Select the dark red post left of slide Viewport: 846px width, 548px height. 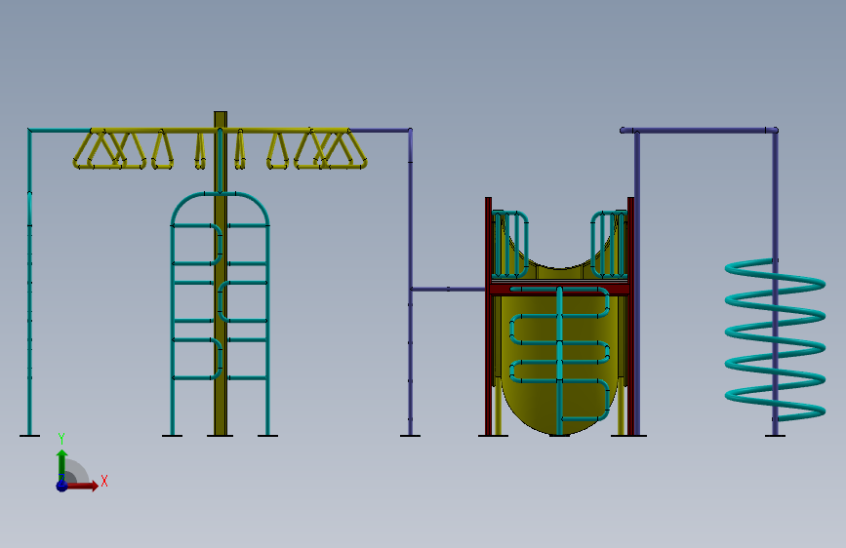tap(488, 316)
